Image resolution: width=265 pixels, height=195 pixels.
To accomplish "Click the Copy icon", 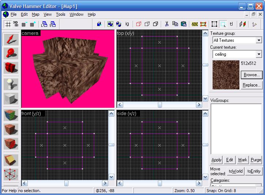I will tap(175, 24).
